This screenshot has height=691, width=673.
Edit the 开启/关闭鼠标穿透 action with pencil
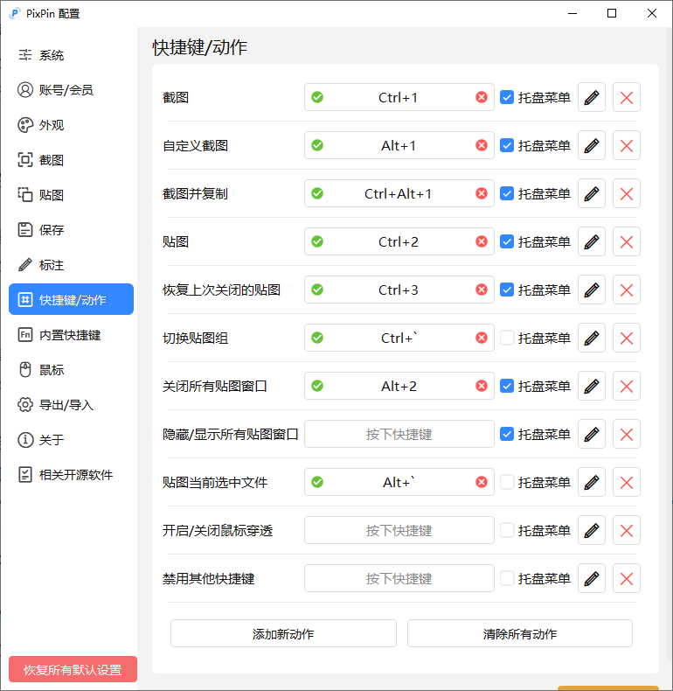tap(592, 530)
